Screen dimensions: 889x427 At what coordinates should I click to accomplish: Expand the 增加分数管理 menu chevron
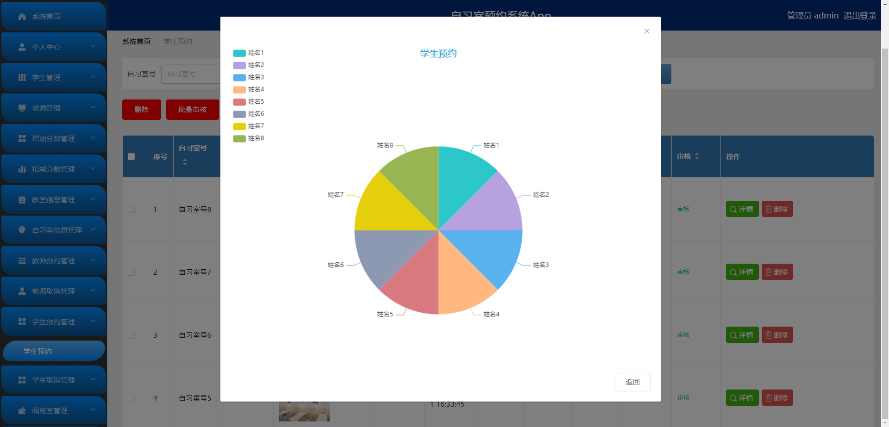[93, 138]
